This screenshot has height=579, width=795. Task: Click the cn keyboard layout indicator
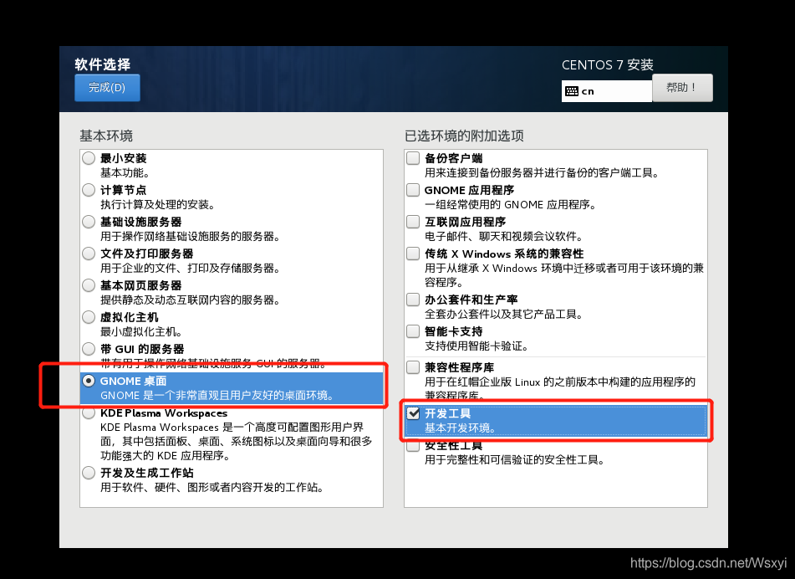[606, 91]
